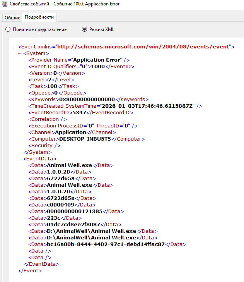The width and height of the screenshot is (244, 282).
Task: Click the Execution ProcessID line
Action: click(x=83, y=126)
